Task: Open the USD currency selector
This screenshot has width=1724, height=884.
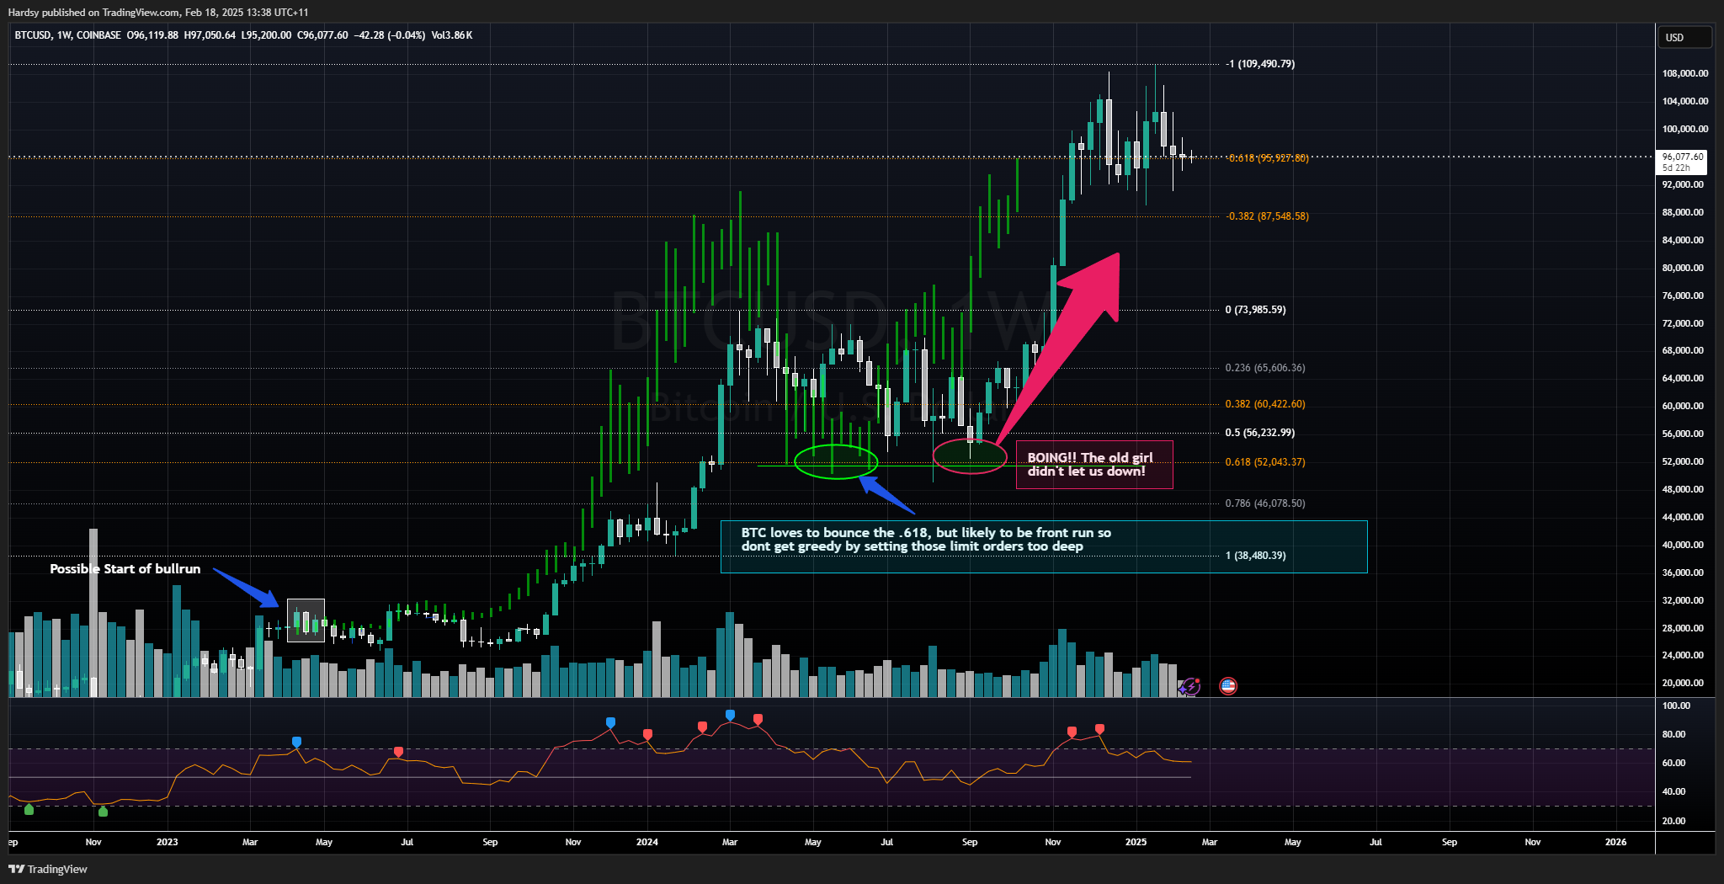Action: point(1684,37)
